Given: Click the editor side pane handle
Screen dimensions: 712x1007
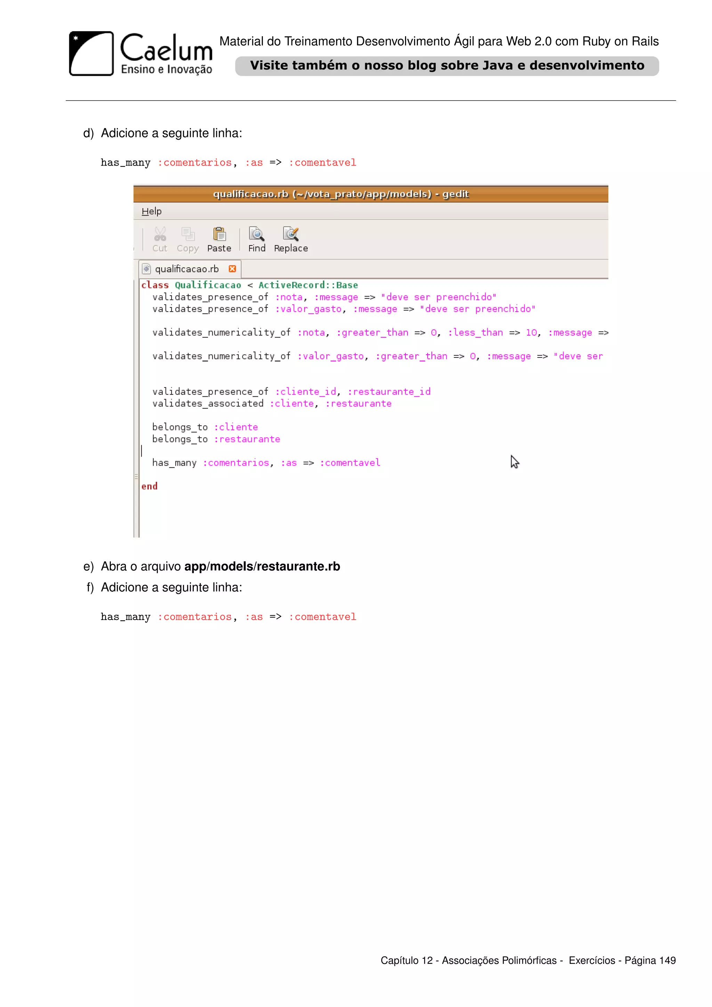Looking at the screenshot, I should (x=136, y=476).
